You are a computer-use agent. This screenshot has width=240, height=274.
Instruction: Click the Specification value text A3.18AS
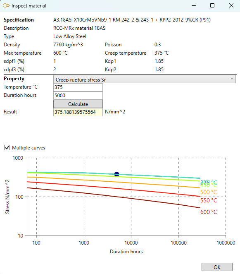(x=132, y=20)
